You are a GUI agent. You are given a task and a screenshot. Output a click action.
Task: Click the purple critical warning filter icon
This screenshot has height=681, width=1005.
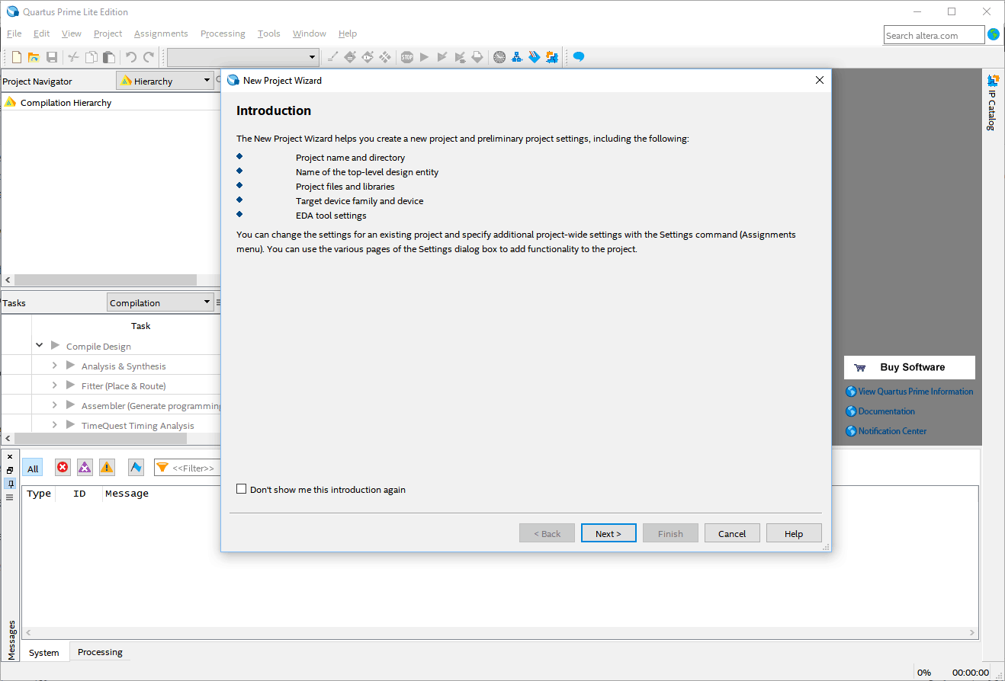click(x=85, y=468)
